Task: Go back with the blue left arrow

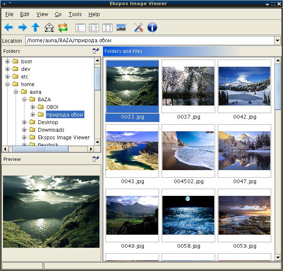Action: (x=8, y=27)
